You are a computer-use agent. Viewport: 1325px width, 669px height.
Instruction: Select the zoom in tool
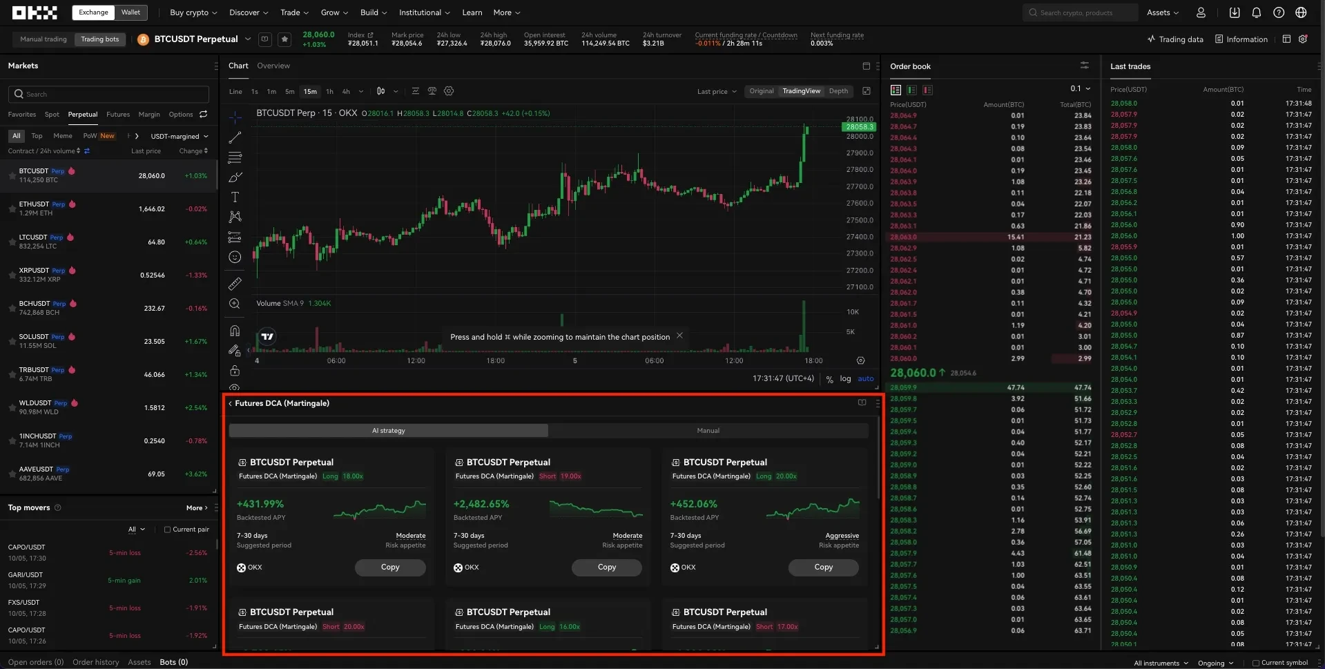click(x=235, y=304)
